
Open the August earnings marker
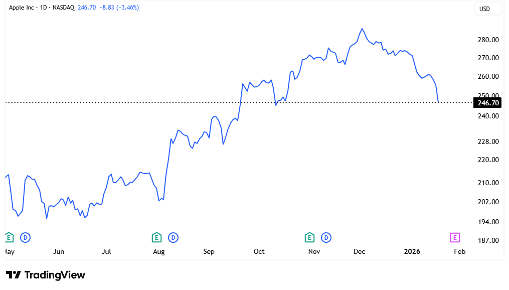[x=156, y=237]
